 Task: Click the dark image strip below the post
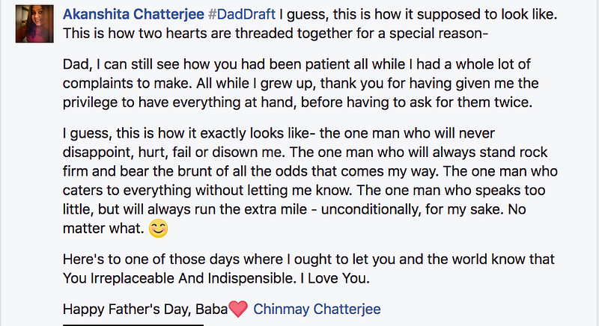click(x=133, y=325)
